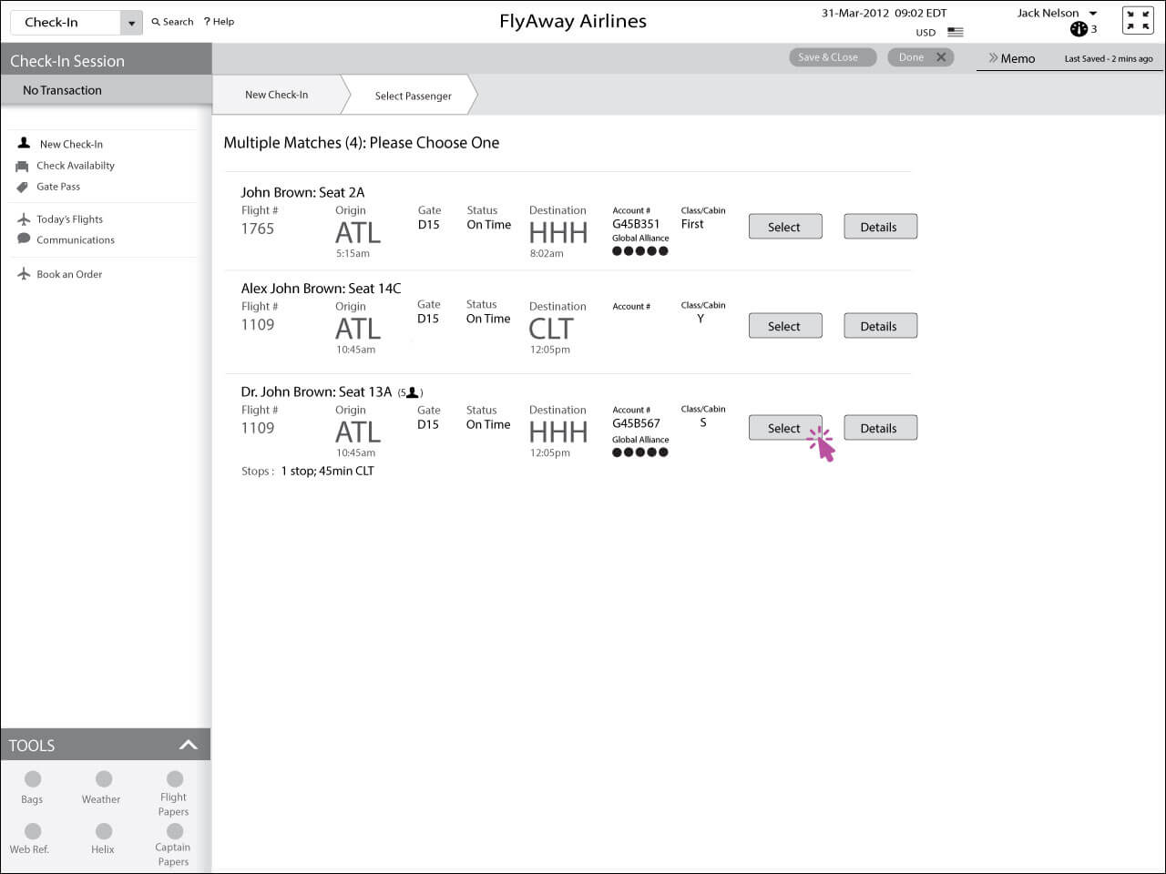Click the fullscreen toggle icon
Screen dimensions: 1166x874
(x=1138, y=21)
